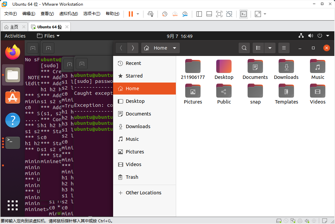Open the VMware 文件(F) menu
This screenshot has height=224, width=335.
10,14
